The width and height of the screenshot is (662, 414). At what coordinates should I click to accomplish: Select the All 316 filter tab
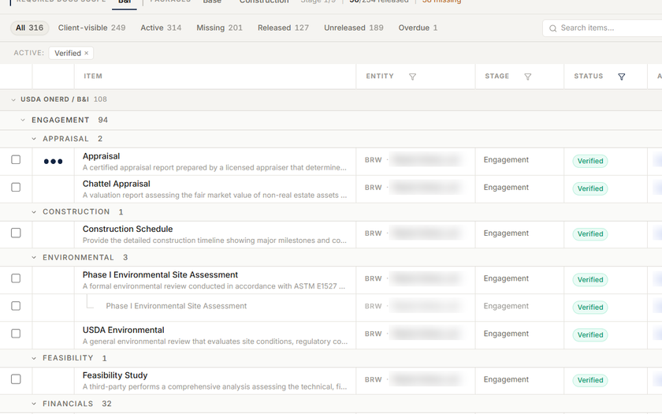30,28
